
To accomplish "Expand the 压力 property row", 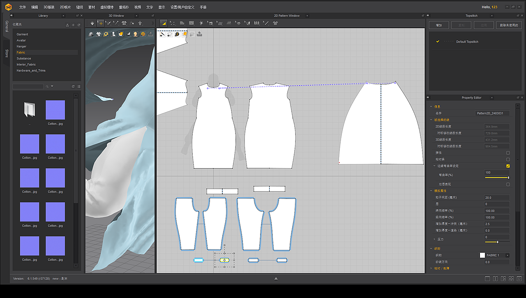I will [435, 239].
